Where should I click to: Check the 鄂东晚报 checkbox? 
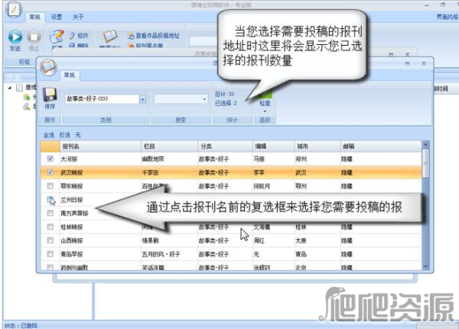pyautogui.click(x=50, y=185)
